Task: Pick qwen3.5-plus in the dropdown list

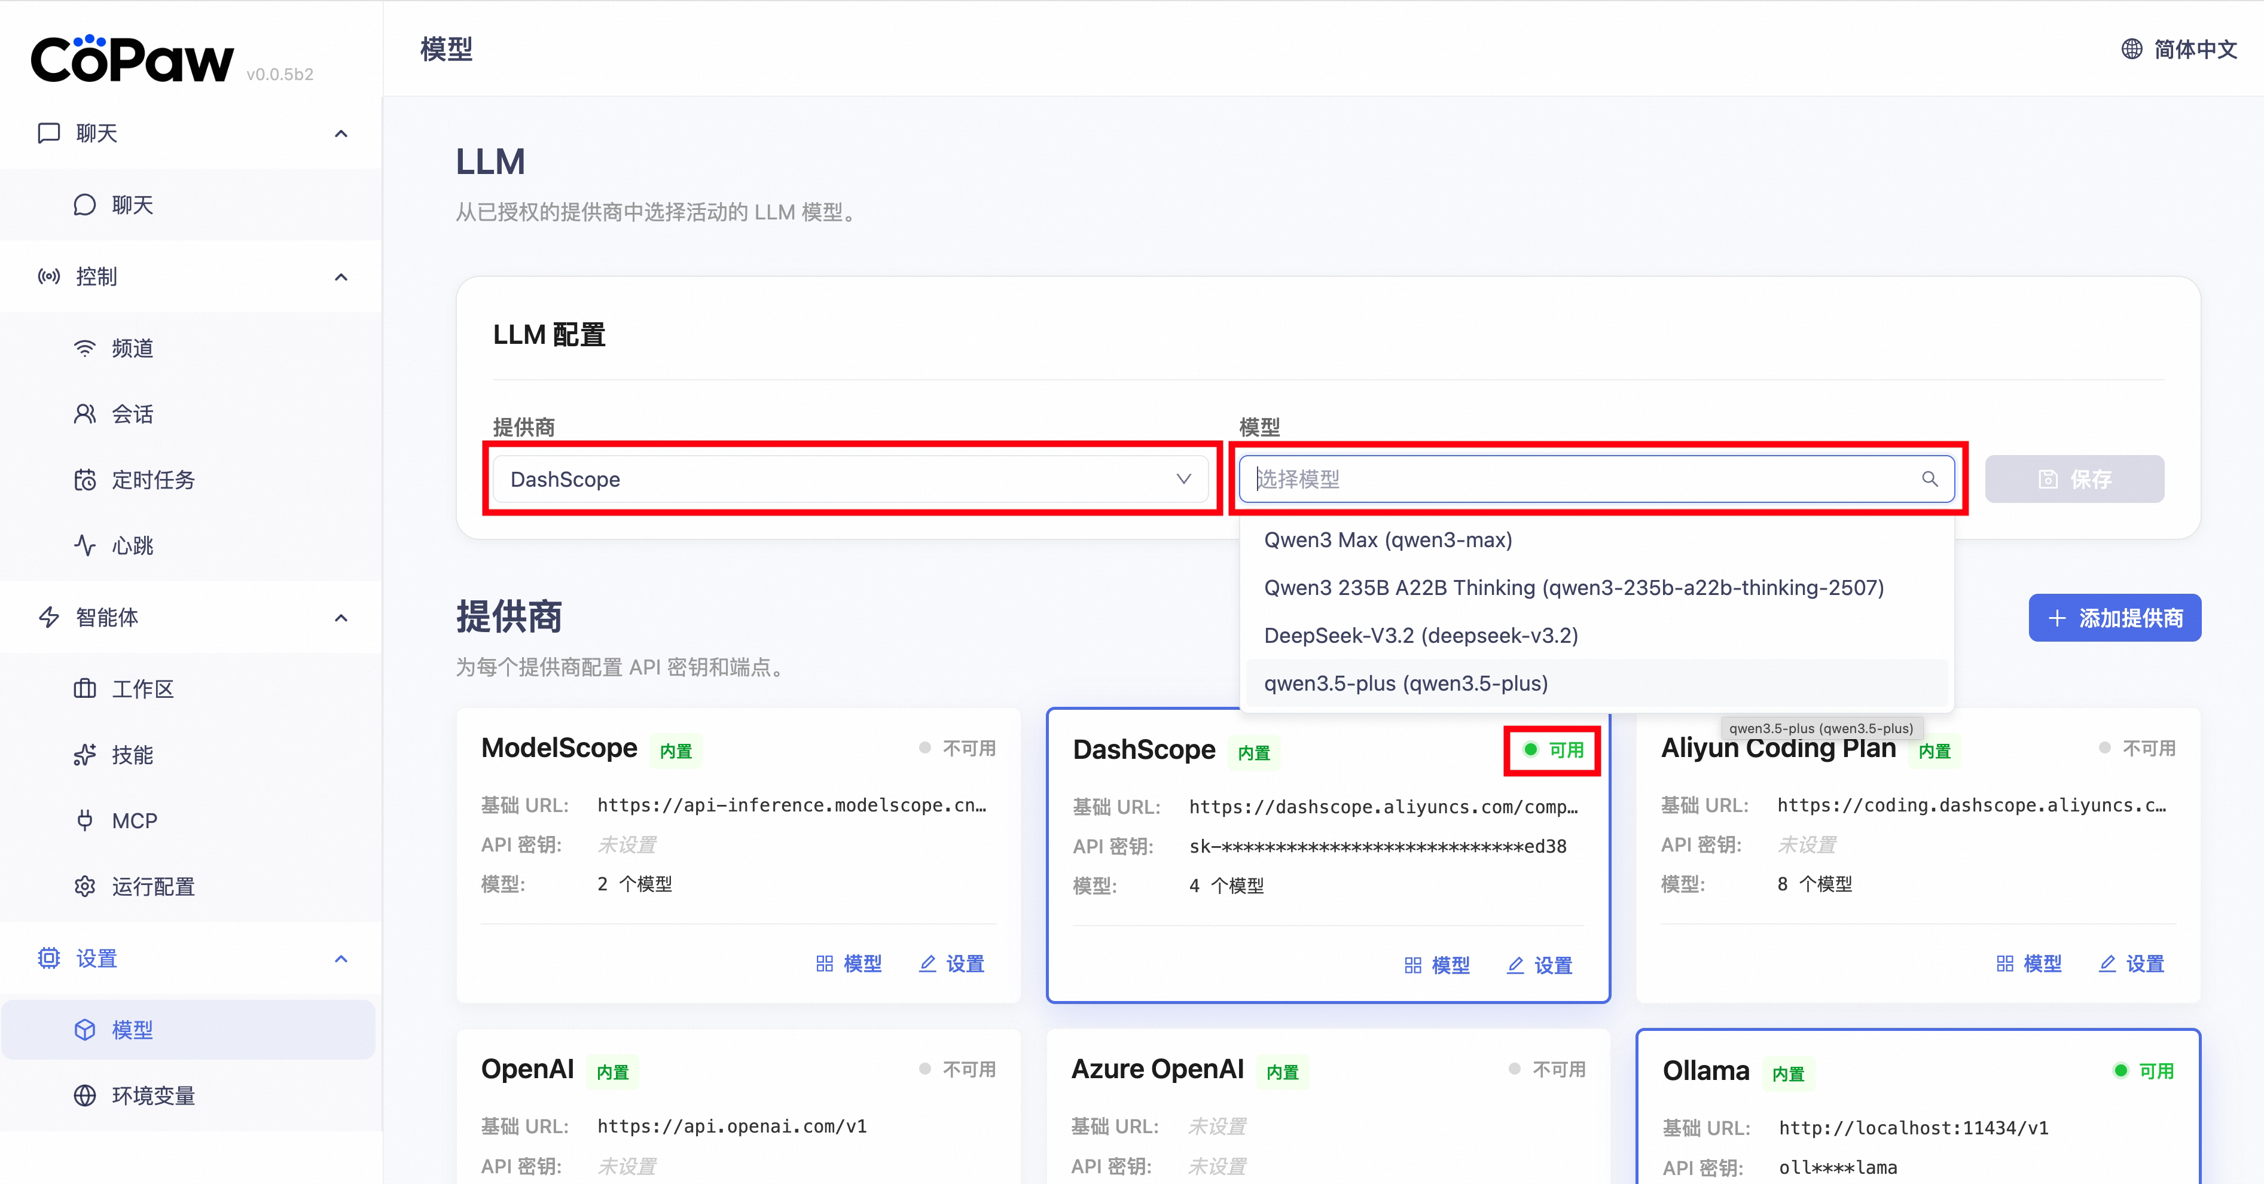Action: click(1405, 683)
